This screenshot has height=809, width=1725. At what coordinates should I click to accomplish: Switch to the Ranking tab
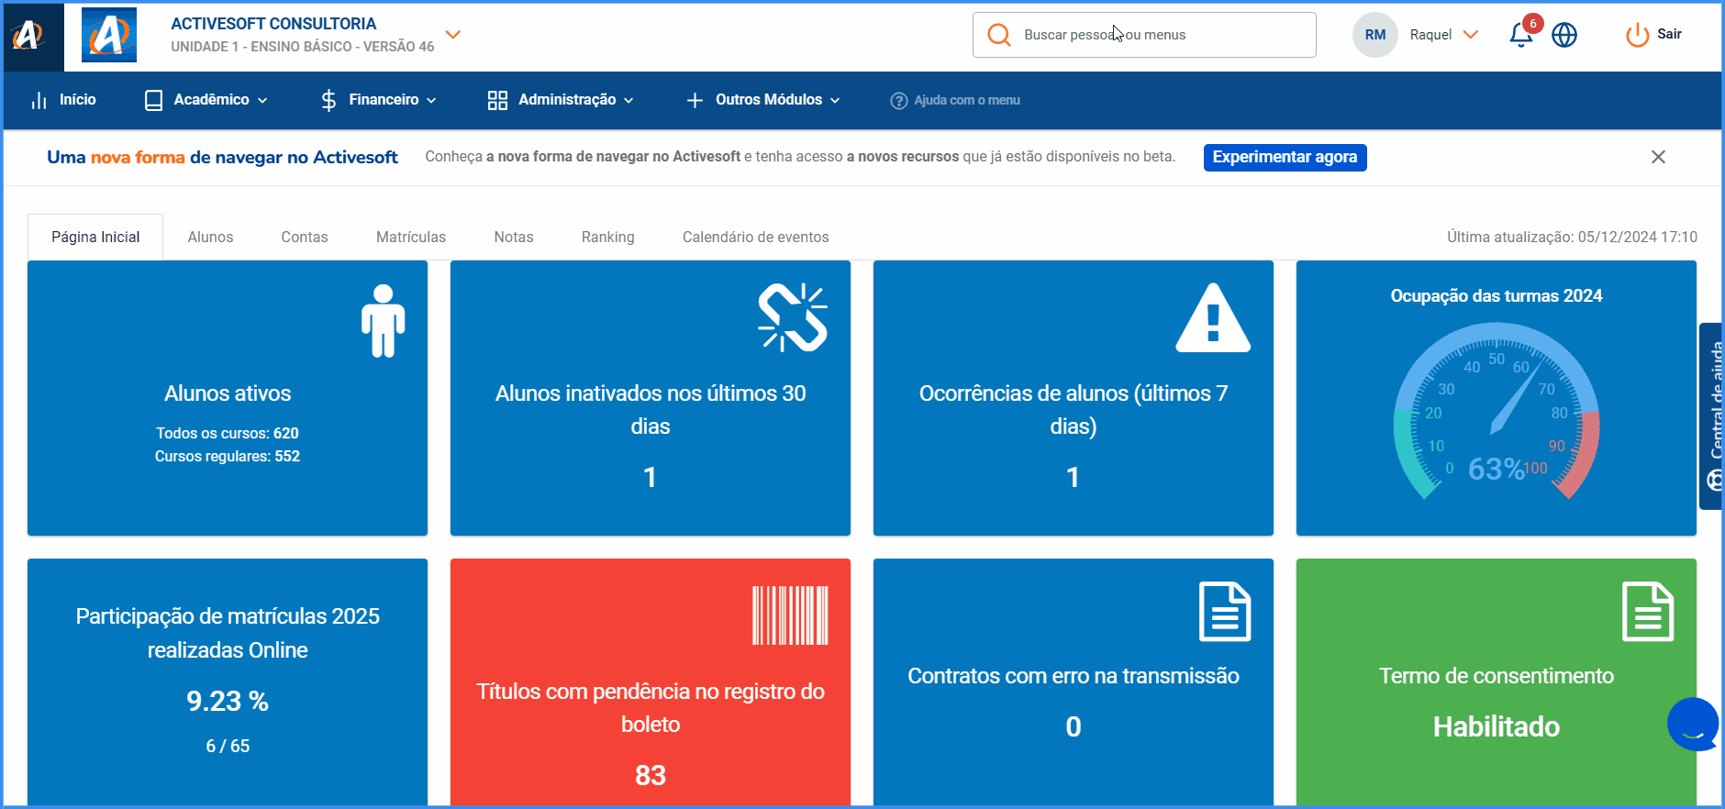(608, 237)
